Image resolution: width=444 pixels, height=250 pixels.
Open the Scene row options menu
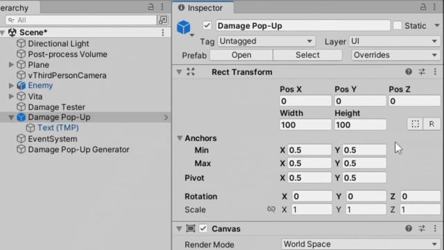click(163, 33)
